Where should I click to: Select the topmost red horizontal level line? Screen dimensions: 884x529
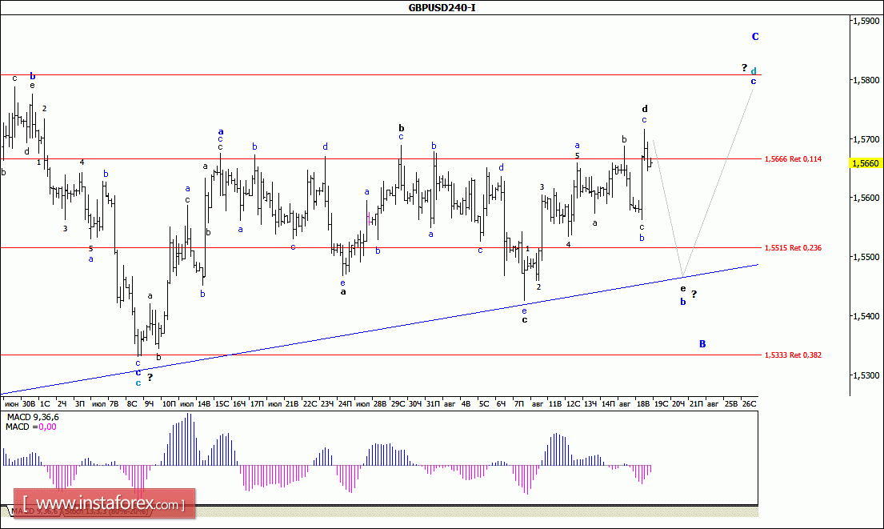pyautogui.click(x=381, y=74)
